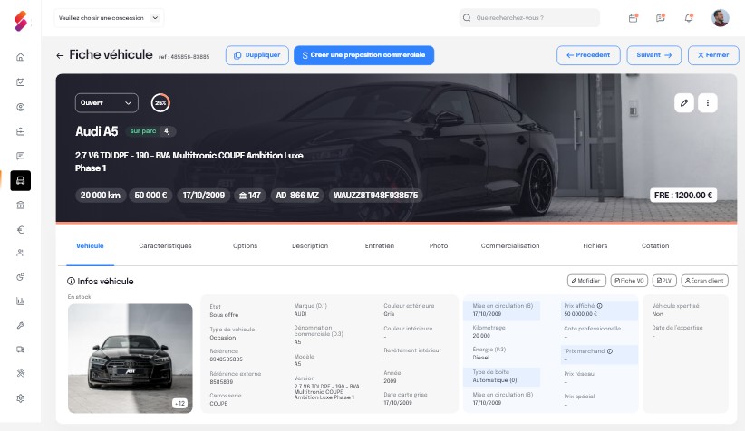The height and width of the screenshot is (431, 745).
Task: Open the three-dot more options menu
Action: [x=707, y=102]
